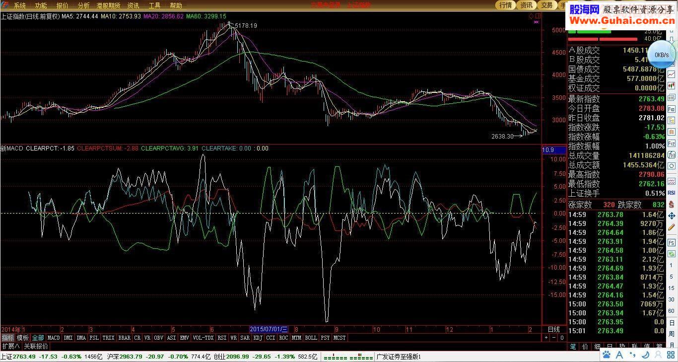Select the TRIX indicator tab
This screenshot has height=362, width=678.
pos(108,338)
